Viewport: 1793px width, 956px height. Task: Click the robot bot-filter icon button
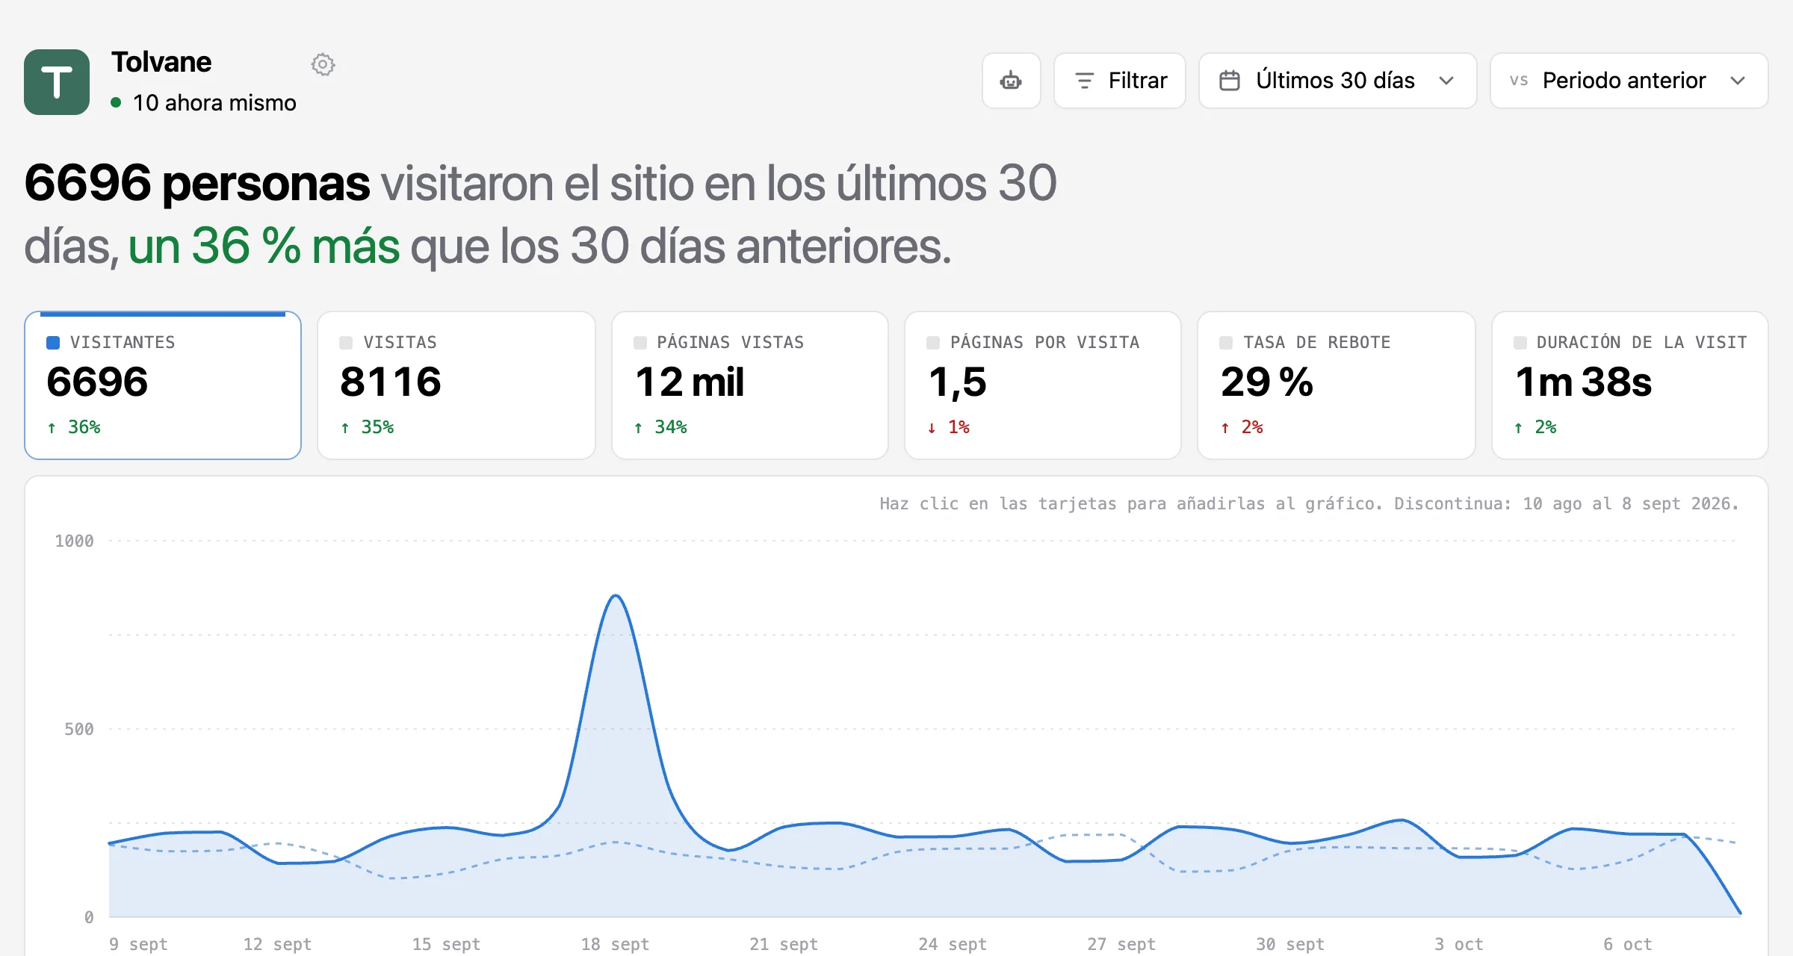pyautogui.click(x=1011, y=81)
